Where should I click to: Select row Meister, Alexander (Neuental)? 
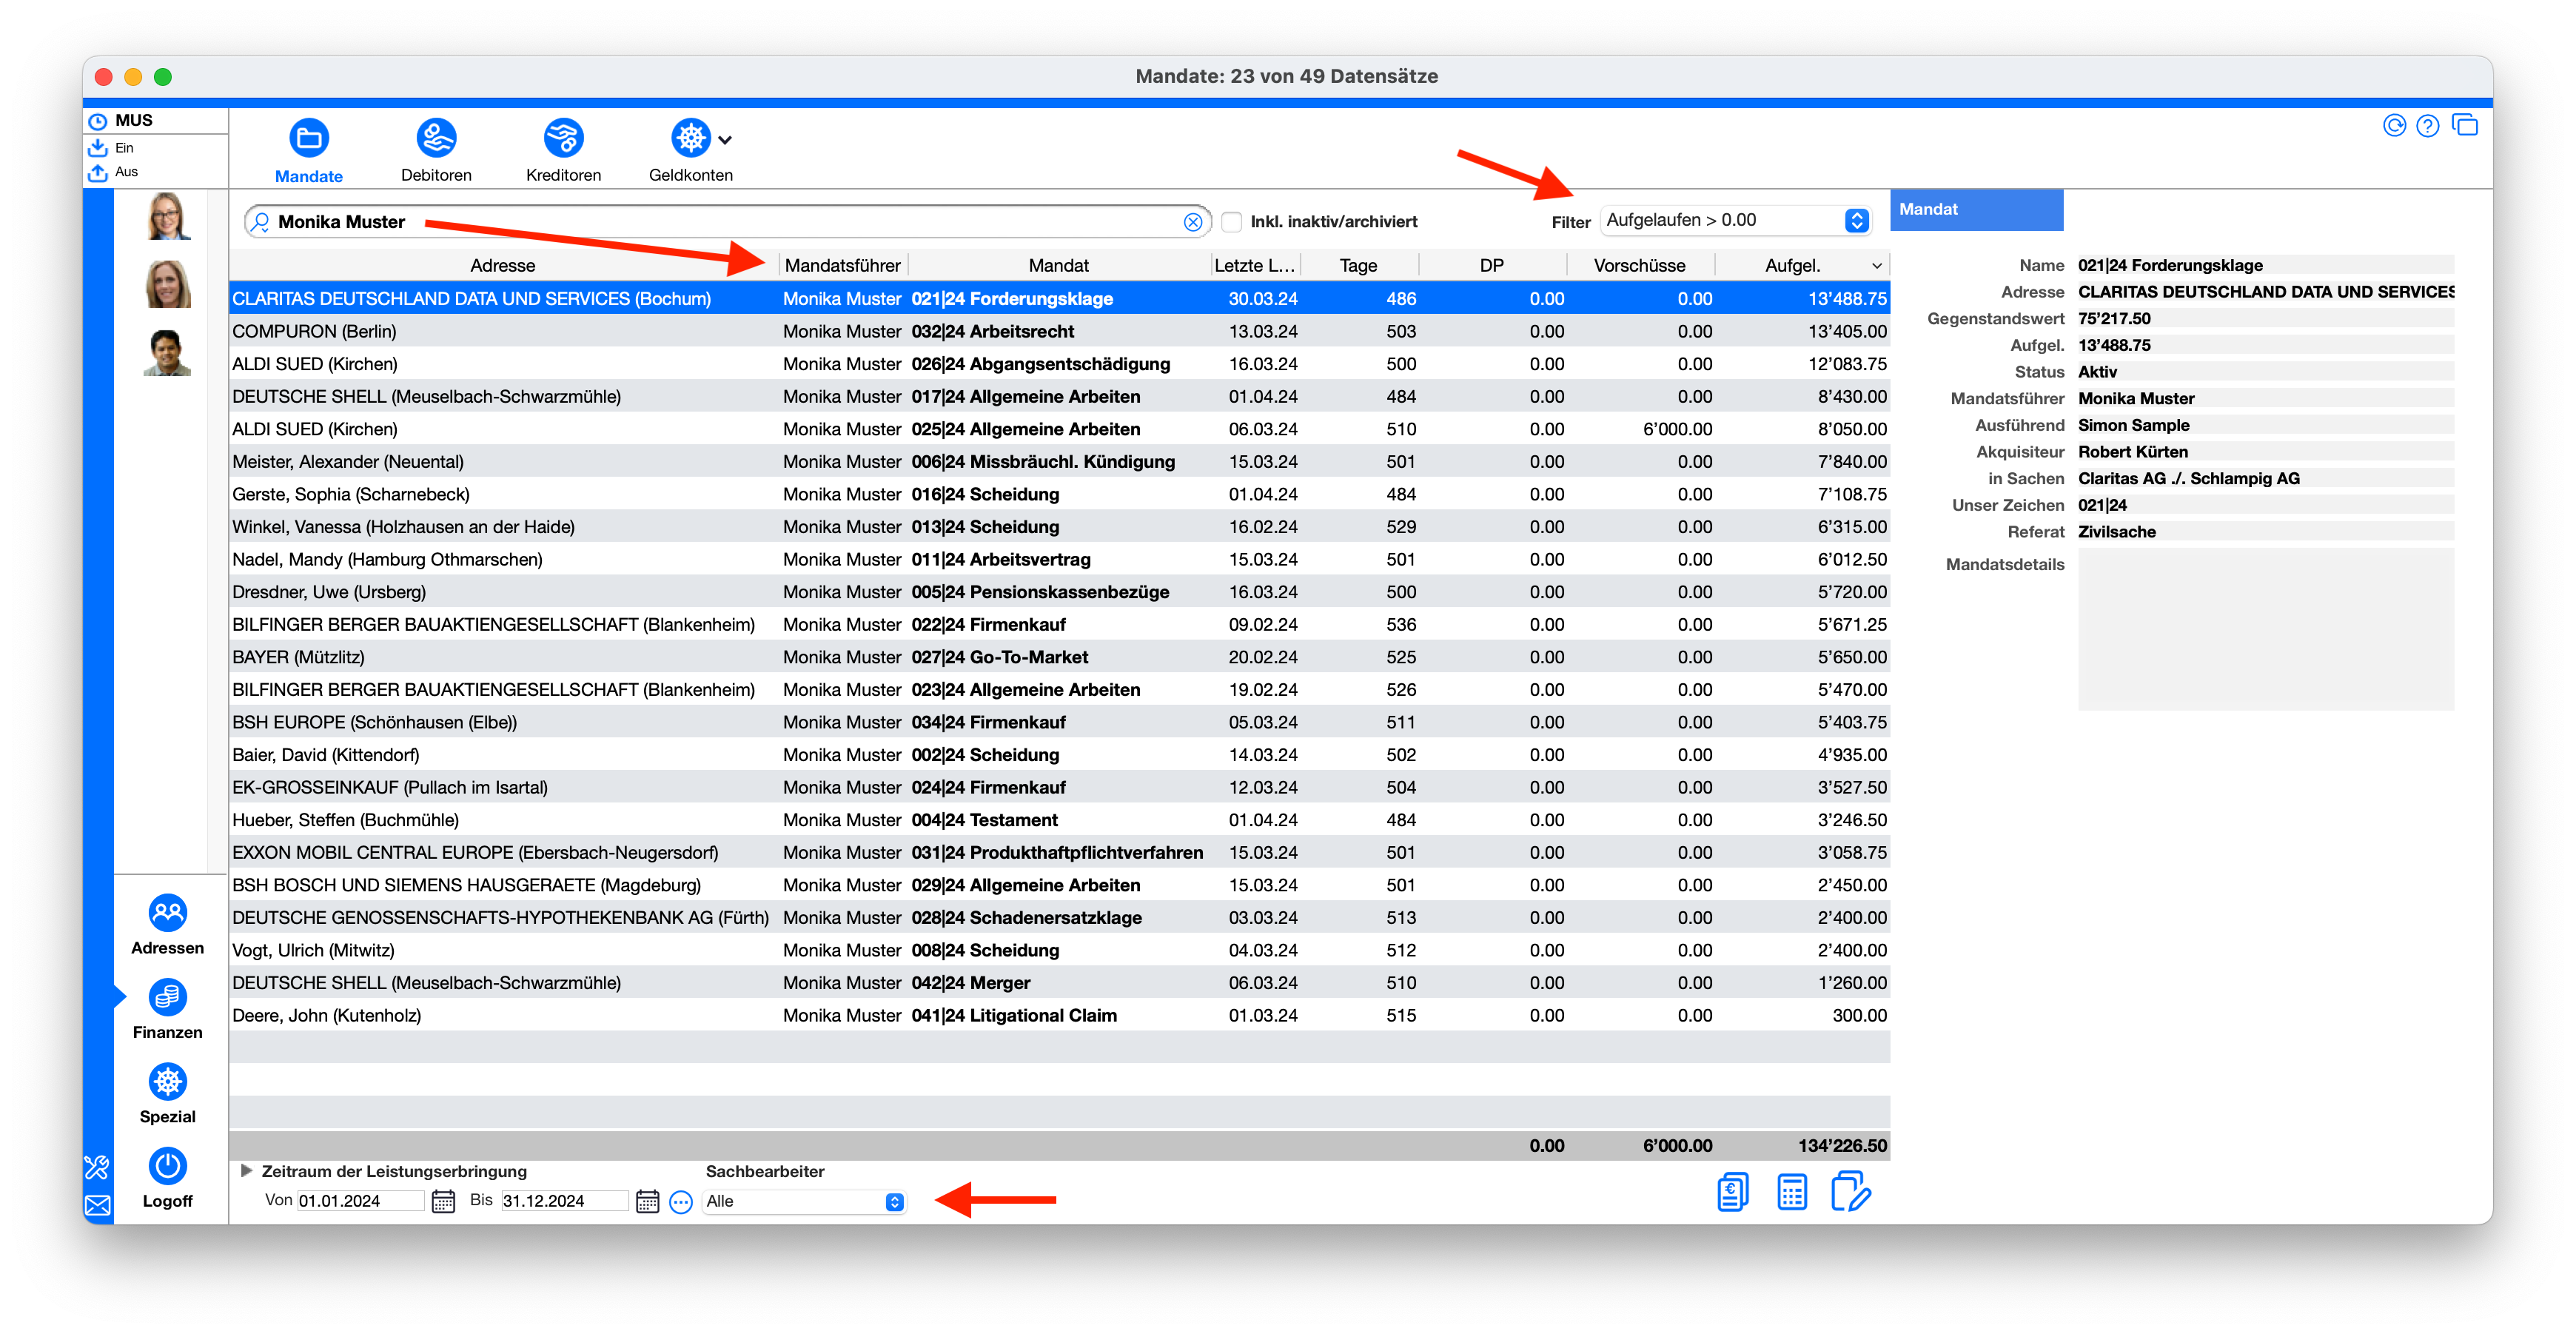[x=1059, y=461]
